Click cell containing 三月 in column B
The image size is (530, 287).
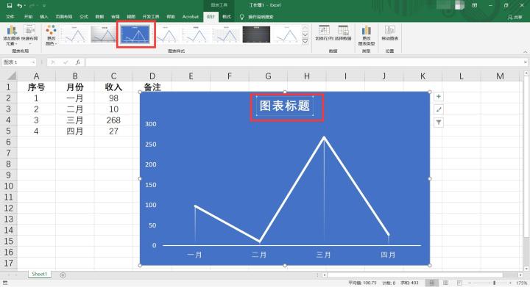point(75,120)
